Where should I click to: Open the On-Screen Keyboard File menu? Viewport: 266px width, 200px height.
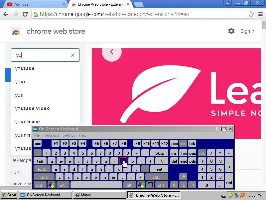(x=37, y=135)
